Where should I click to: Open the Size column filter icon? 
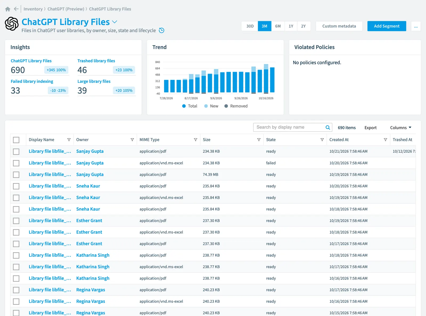pos(259,140)
